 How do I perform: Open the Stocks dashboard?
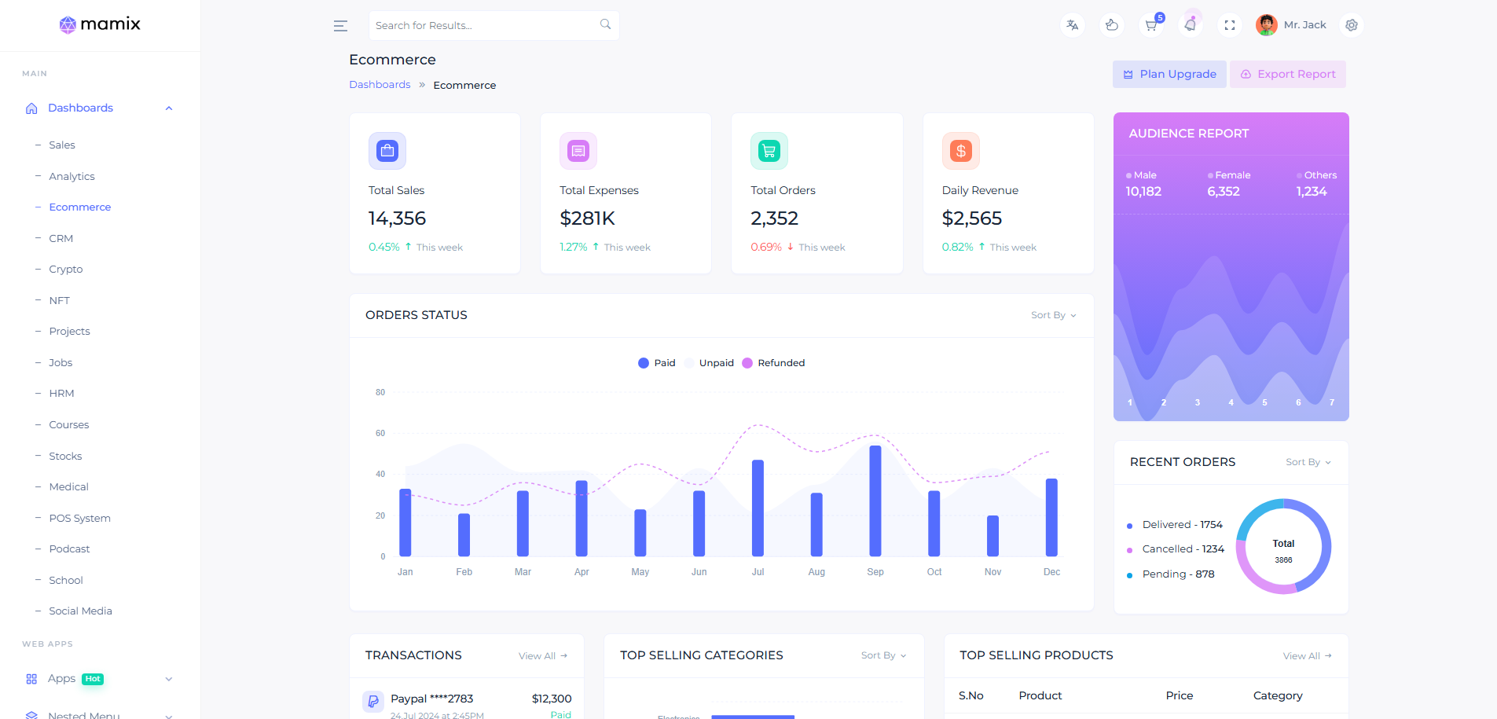point(65,457)
